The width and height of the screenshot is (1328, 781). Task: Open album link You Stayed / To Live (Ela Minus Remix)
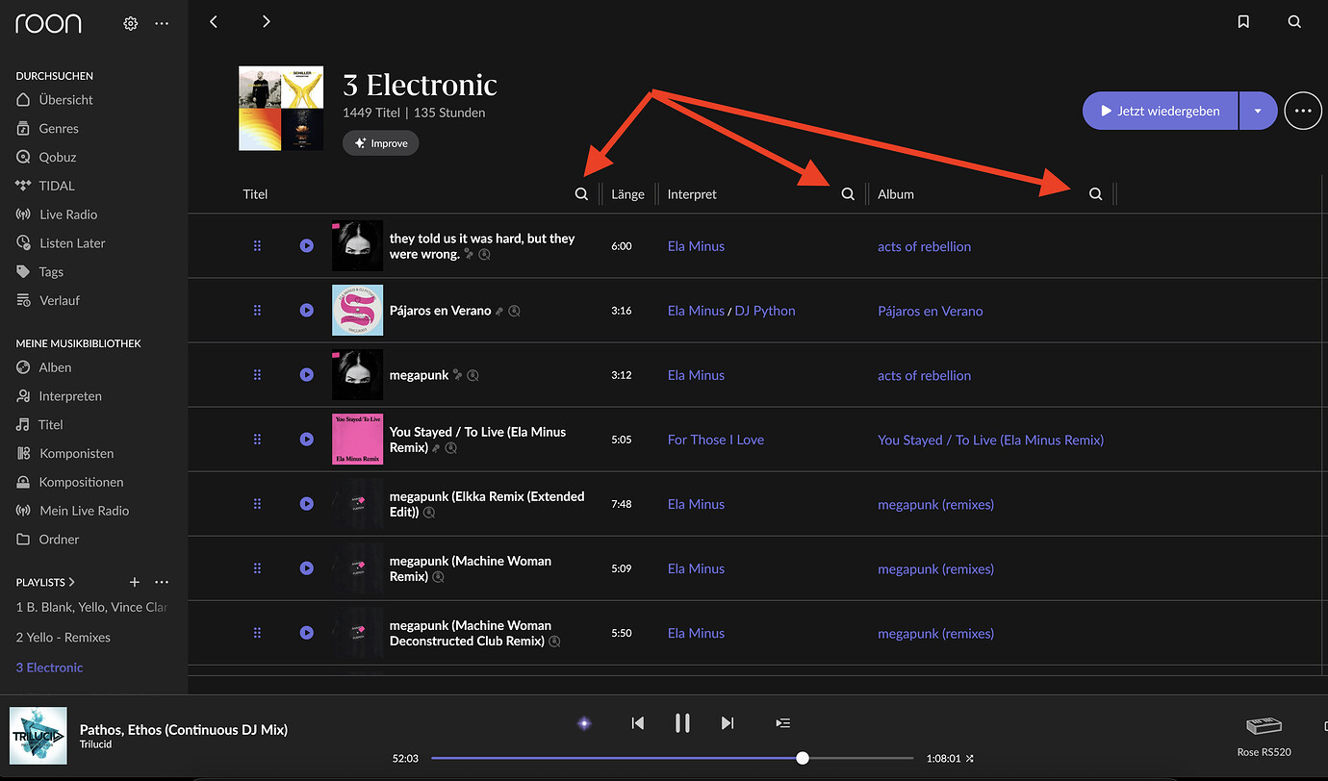pyautogui.click(x=991, y=440)
